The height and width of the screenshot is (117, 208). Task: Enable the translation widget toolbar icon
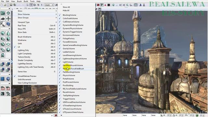[31, 5]
